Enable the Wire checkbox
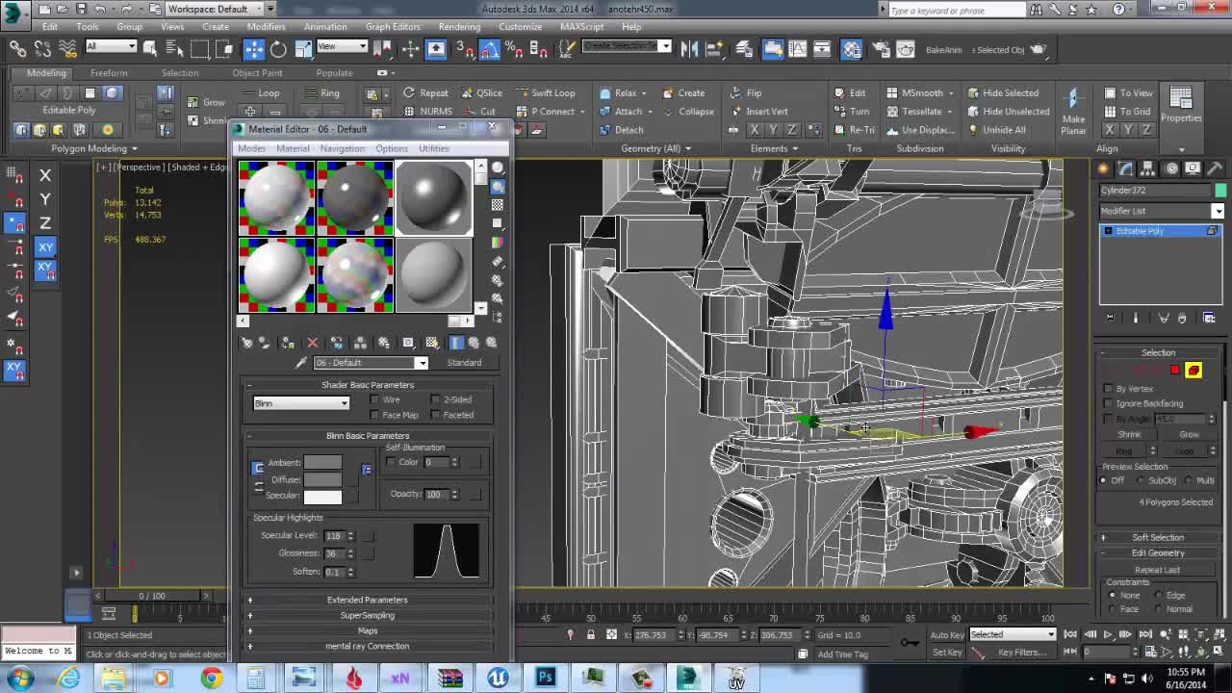 pos(375,400)
